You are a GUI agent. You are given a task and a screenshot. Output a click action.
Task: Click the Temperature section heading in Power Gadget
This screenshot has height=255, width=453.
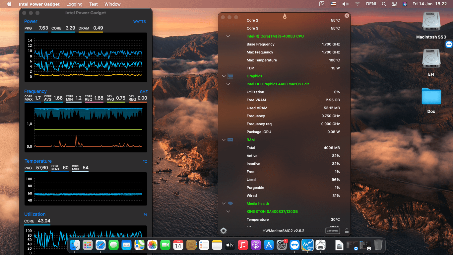point(38,161)
